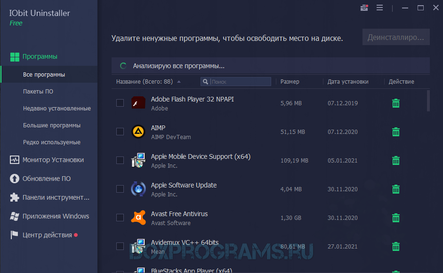Screen dimensions: 443x273
Task: Click the Apple Software Update title
Action: click(184, 185)
